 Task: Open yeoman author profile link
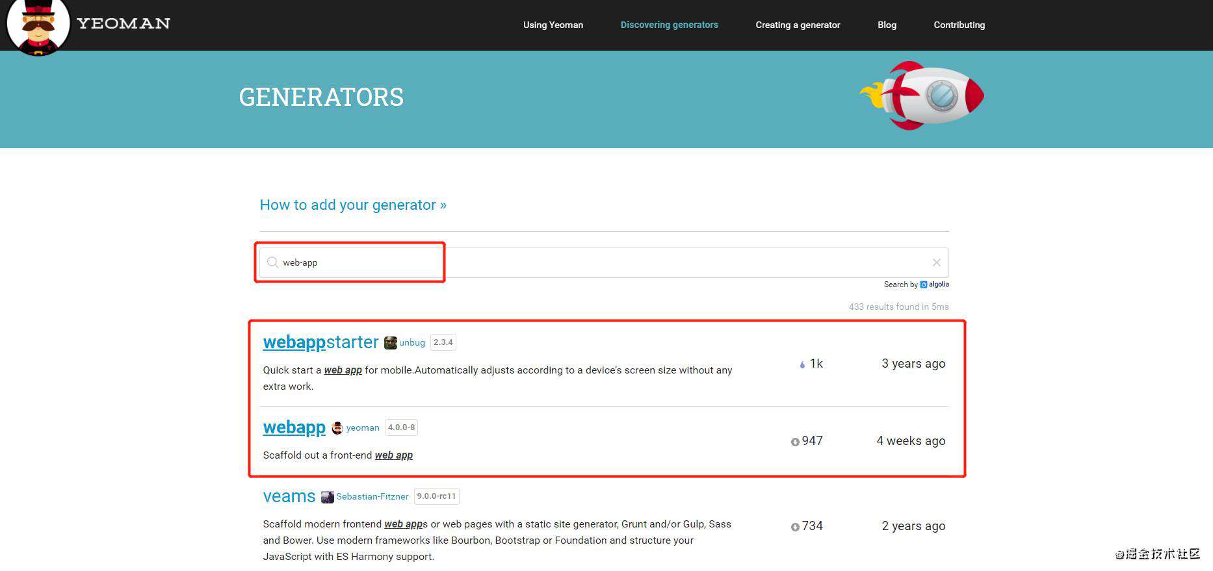click(363, 427)
